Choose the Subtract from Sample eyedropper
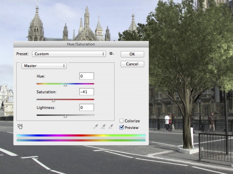Image resolution: width=233 pixels, height=174 pixels. click(x=111, y=126)
